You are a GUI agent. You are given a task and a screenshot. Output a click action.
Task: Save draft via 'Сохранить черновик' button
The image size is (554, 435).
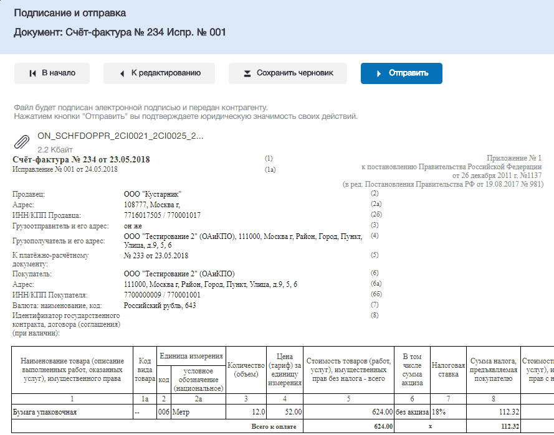pyautogui.click(x=288, y=73)
